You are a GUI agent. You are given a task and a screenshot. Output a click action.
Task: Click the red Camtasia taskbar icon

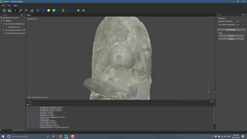click(73, 136)
